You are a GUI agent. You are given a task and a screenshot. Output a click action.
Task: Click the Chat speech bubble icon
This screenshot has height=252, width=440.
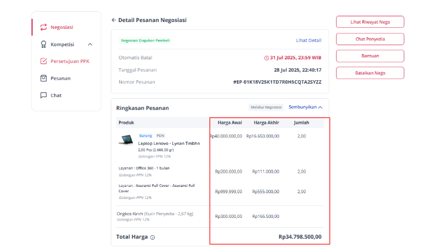click(43, 96)
